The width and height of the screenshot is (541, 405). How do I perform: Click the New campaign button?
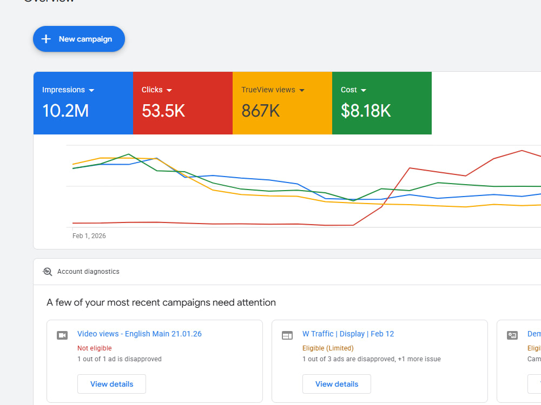pyautogui.click(x=78, y=39)
